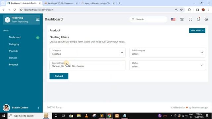
Task: Open Chrome three-dot menu
Action: [x=209, y=10]
